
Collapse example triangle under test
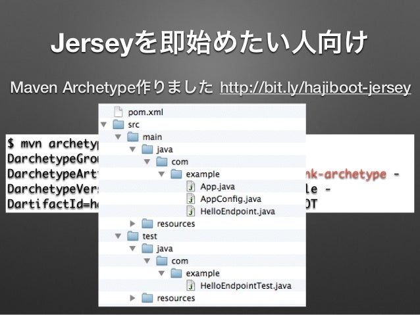coord(161,274)
